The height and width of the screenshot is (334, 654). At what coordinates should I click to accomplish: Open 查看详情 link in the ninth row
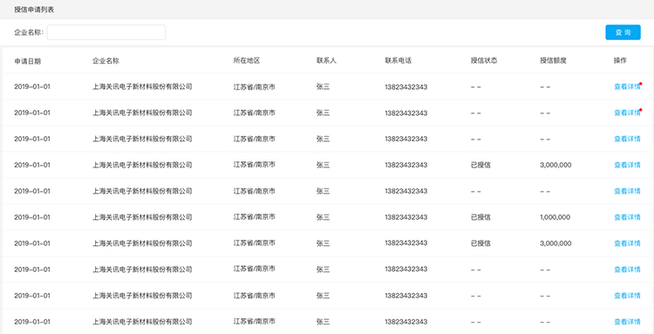point(627,296)
